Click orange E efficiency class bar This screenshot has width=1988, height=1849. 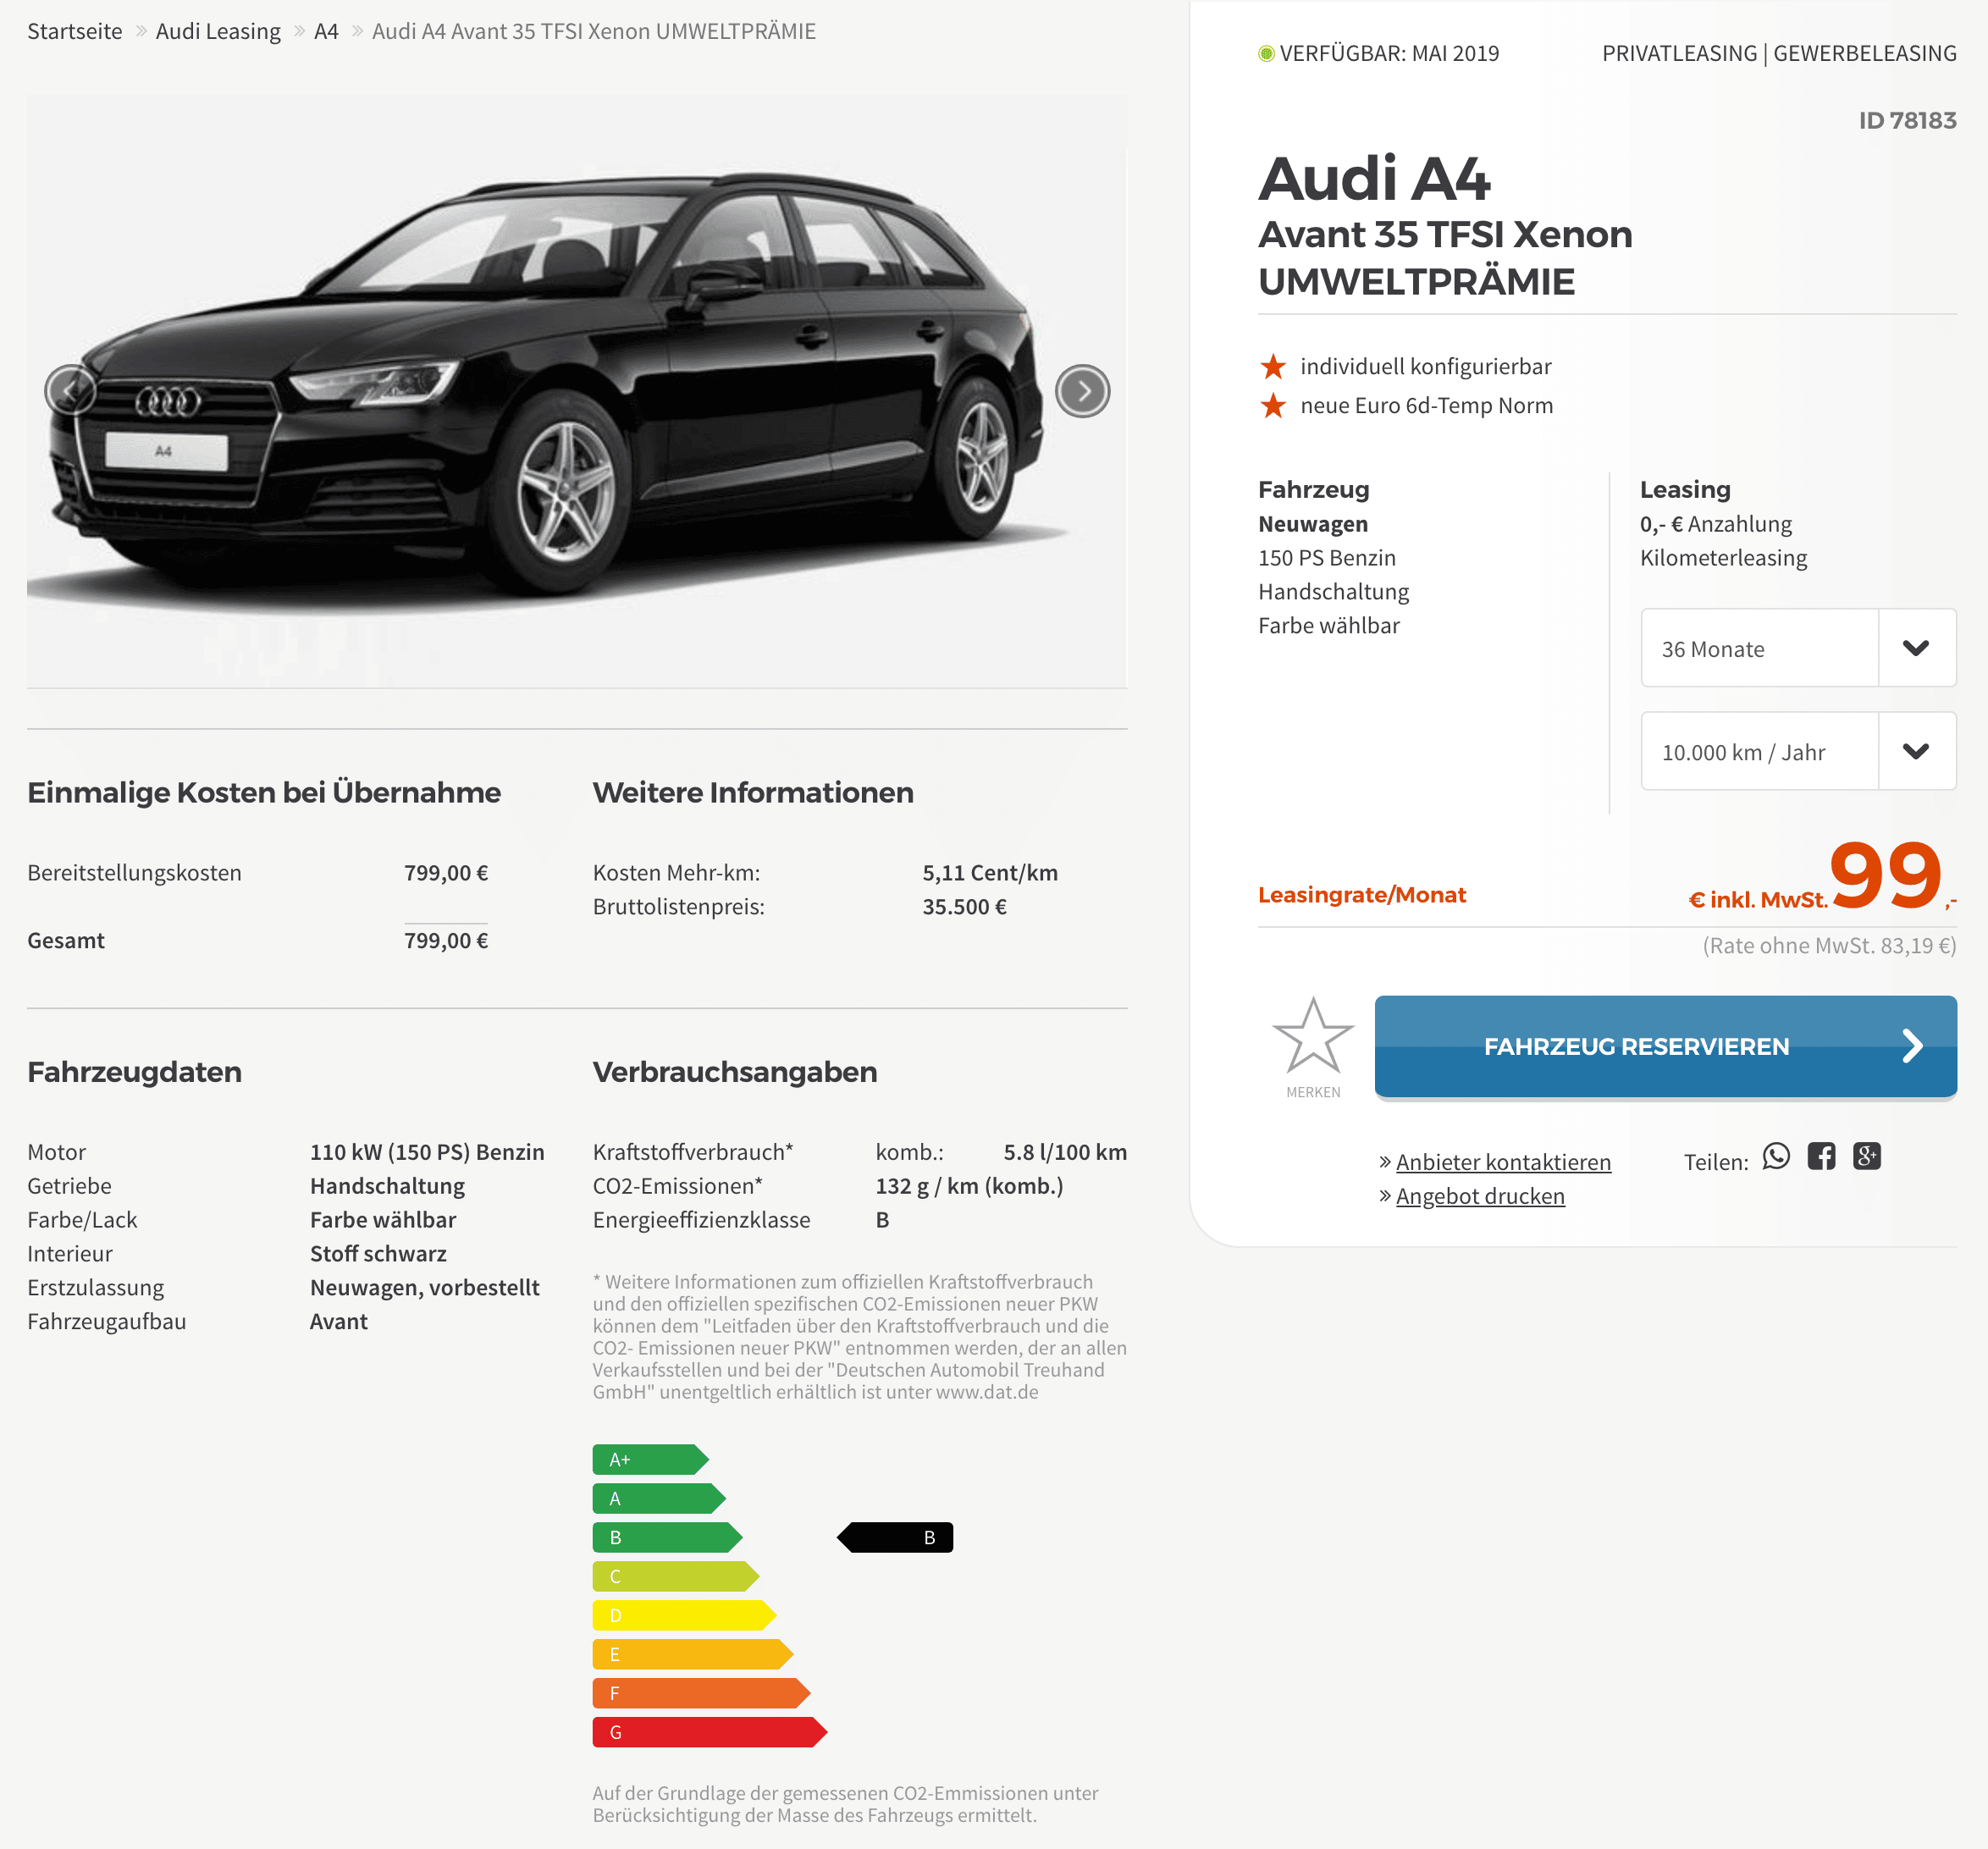tap(693, 1655)
